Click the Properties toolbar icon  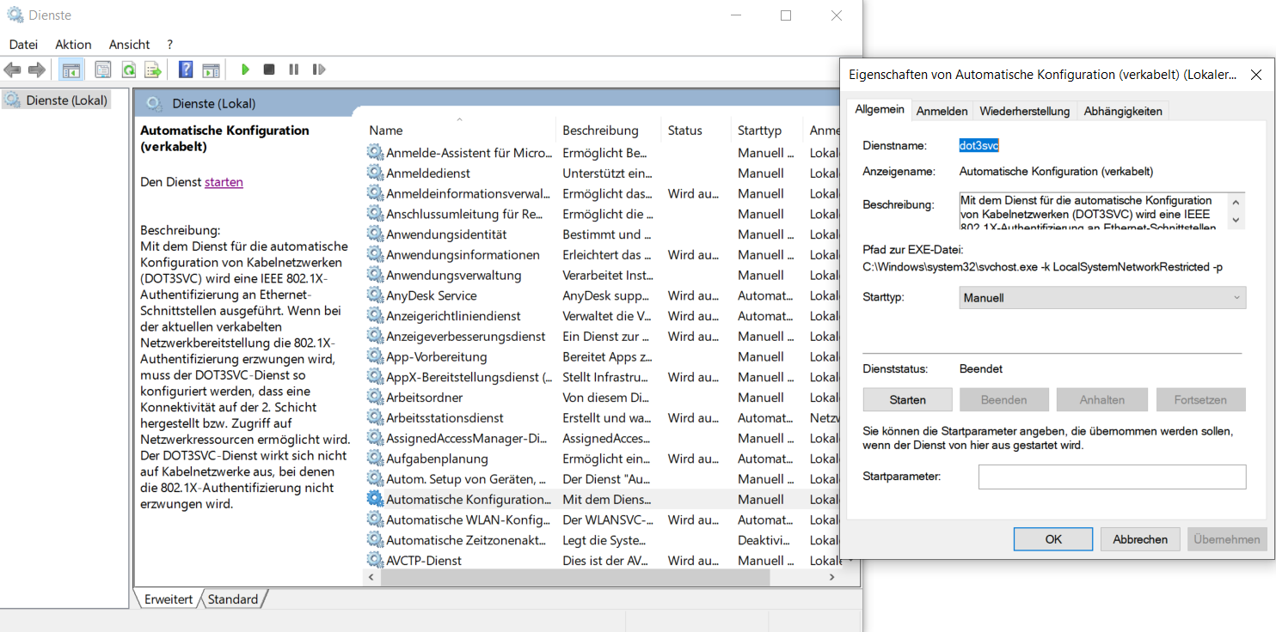(x=103, y=70)
